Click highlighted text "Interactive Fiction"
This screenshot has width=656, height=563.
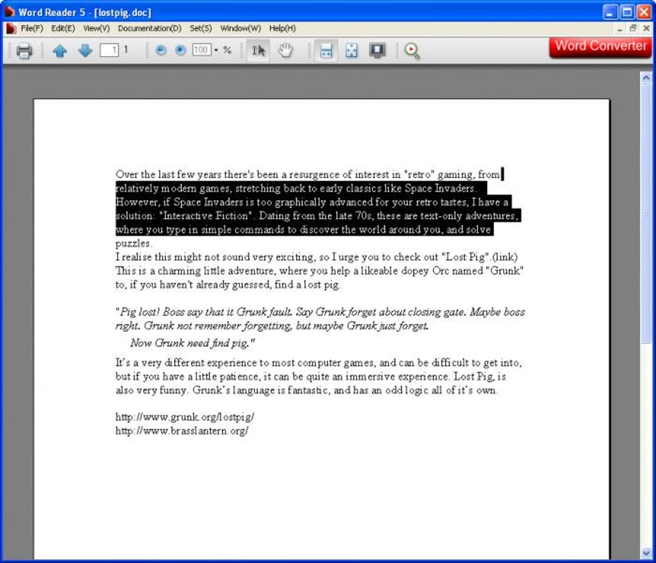coord(206,216)
